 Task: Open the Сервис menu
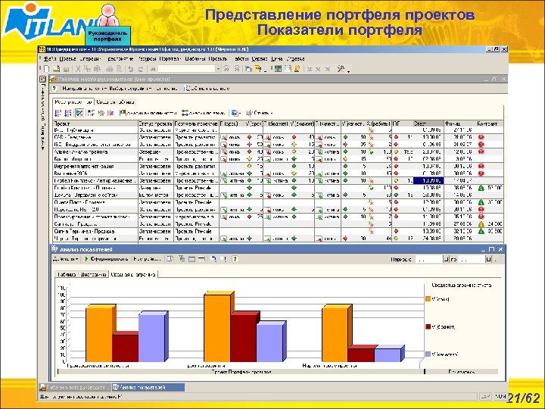260,59
